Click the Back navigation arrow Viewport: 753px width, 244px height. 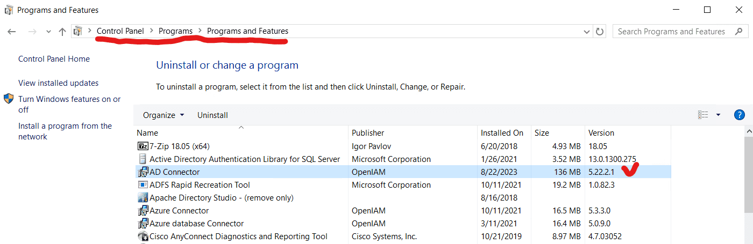click(12, 32)
